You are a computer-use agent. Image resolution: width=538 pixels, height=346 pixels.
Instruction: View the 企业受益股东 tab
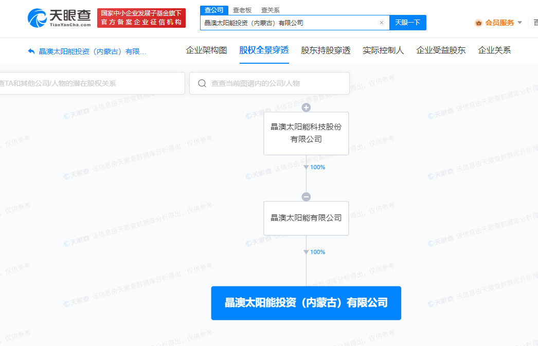[x=441, y=50]
